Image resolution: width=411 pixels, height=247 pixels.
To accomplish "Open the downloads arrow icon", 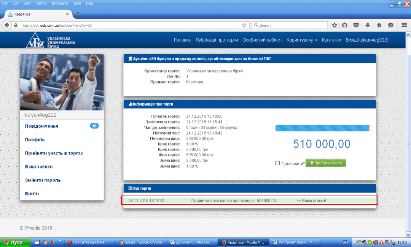I will pyautogui.click(x=368, y=25).
